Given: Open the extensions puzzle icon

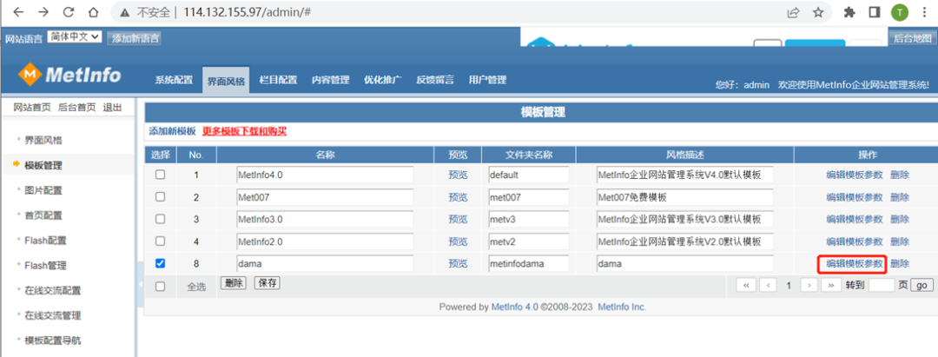Looking at the screenshot, I should pyautogui.click(x=849, y=12).
